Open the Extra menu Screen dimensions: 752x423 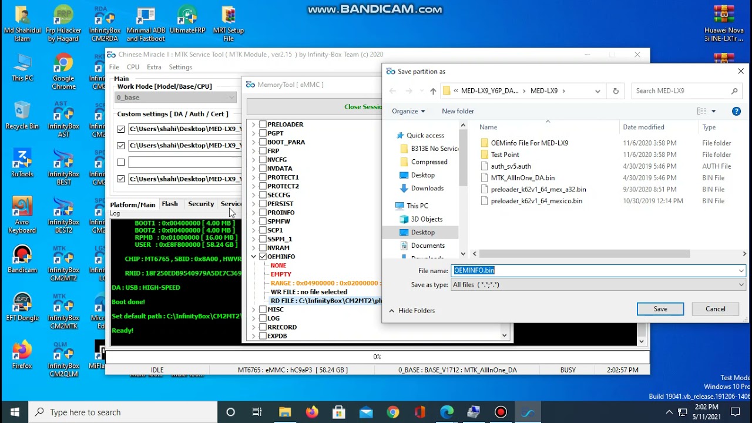point(154,67)
